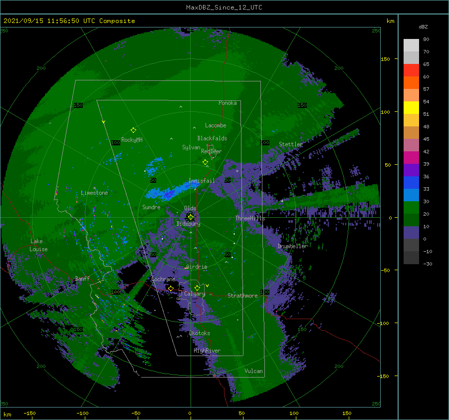Click the Okotoks town label
This screenshot has height=420, width=449.
point(200,333)
